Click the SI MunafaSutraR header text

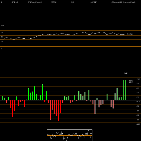coord(35,2)
